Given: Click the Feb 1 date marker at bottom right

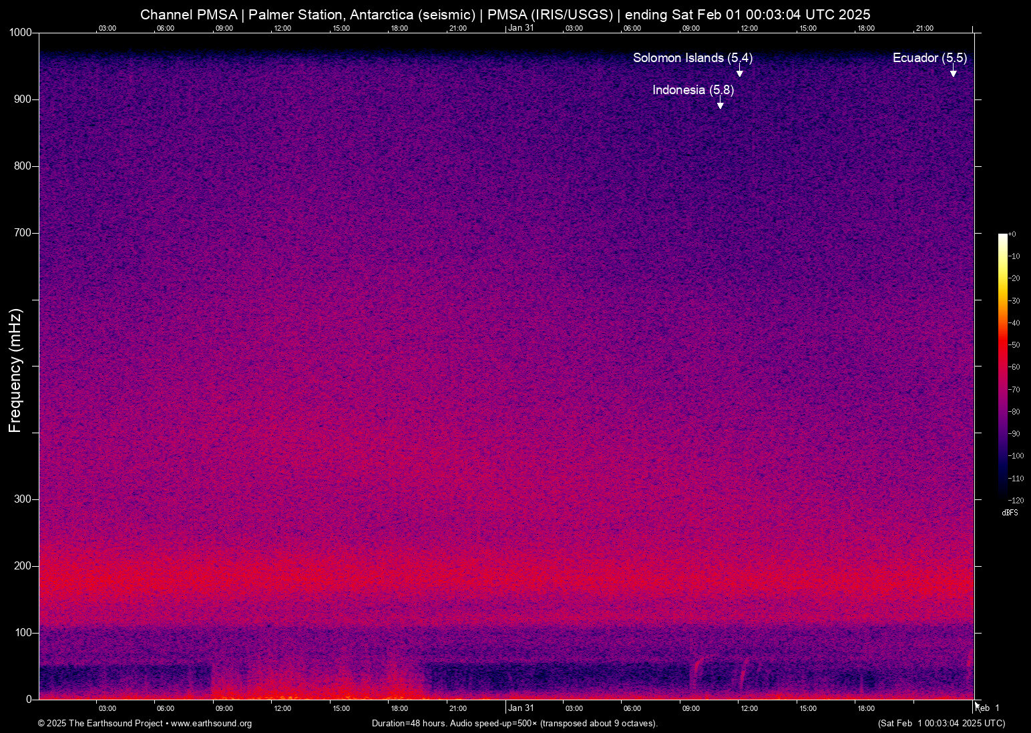Looking at the screenshot, I should pyautogui.click(x=988, y=708).
